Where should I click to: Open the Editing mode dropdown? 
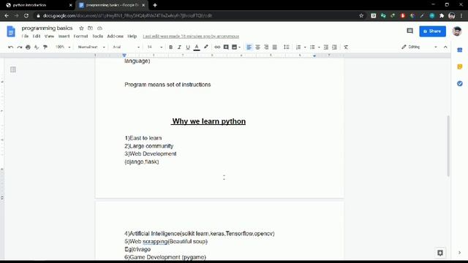[419, 47]
